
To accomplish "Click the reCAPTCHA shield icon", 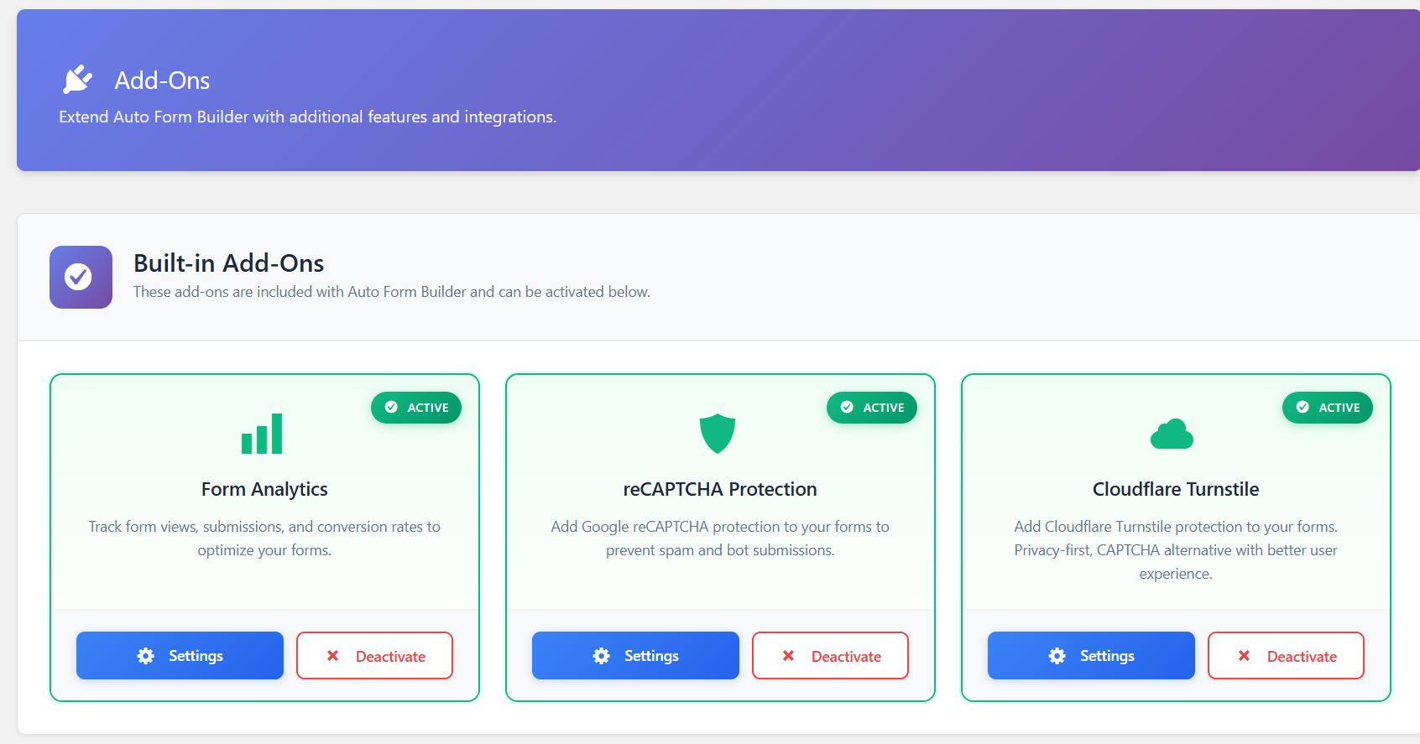I will click(718, 433).
